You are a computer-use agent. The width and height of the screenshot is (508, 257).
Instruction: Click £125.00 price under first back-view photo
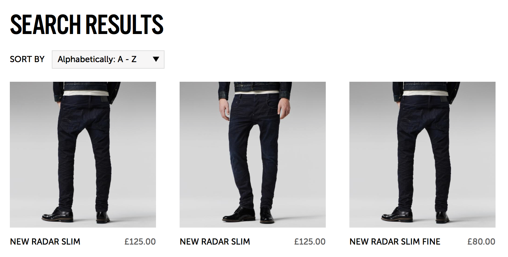tap(140, 242)
